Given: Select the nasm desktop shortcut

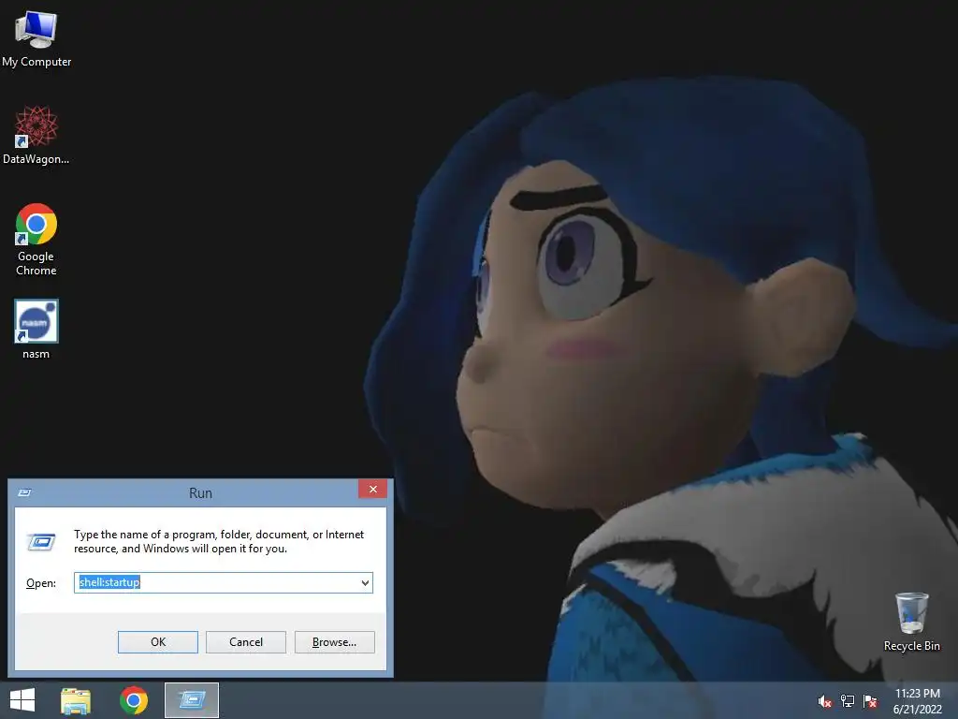Looking at the screenshot, I should tap(36, 329).
